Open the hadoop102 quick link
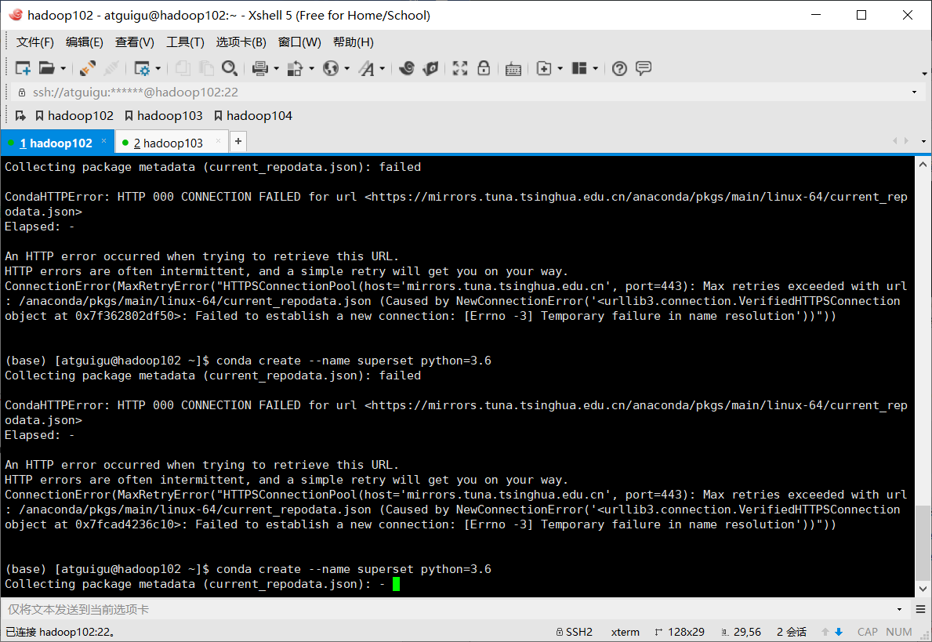The image size is (932, 642). click(74, 116)
